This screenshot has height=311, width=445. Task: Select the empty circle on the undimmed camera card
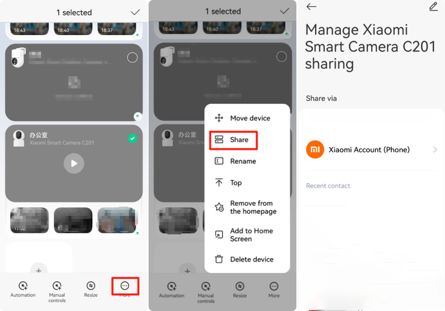coord(132,57)
